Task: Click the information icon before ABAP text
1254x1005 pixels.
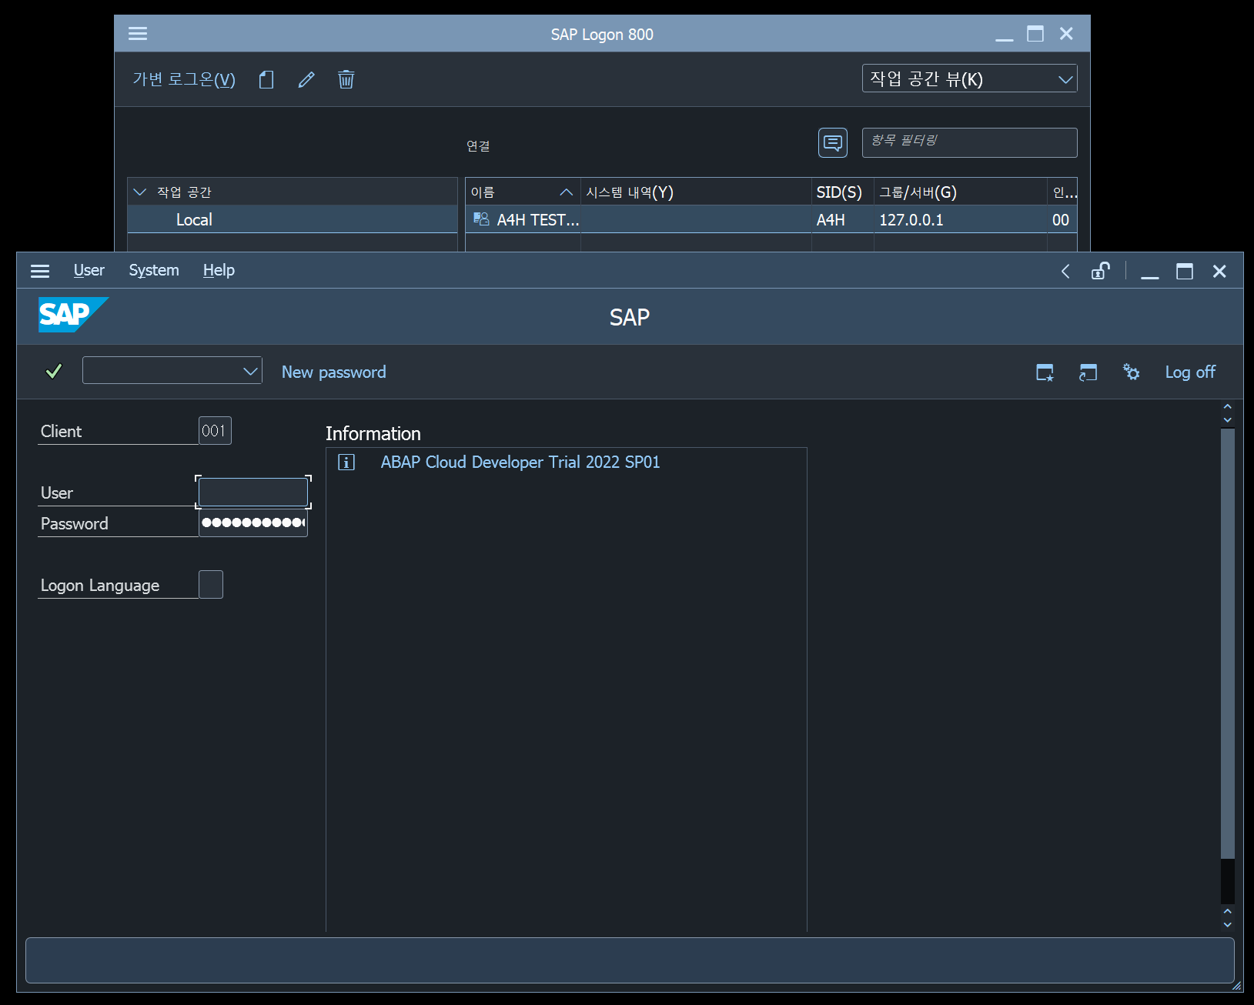Action: [346, 462]
